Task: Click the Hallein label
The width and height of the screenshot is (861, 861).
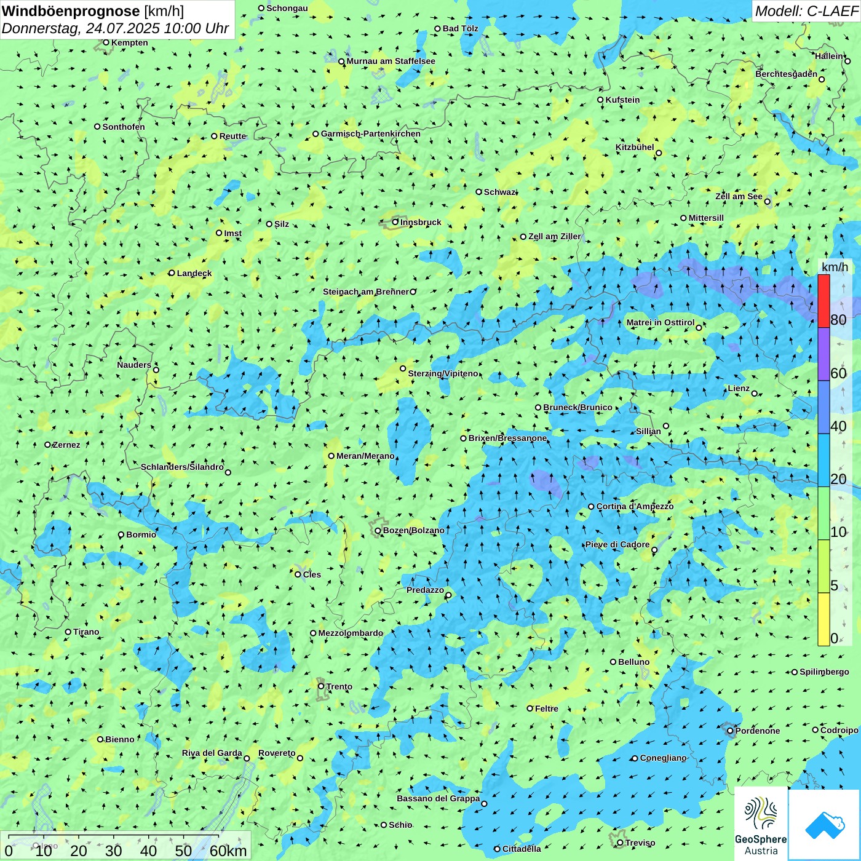Action: [x=830, y=56]
